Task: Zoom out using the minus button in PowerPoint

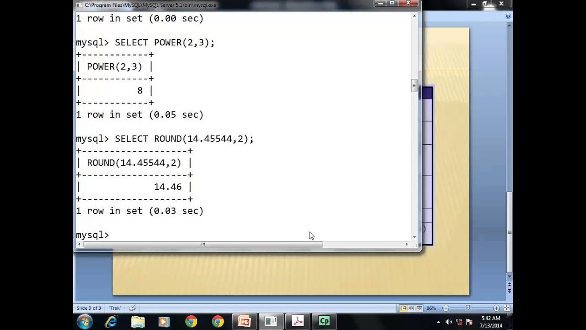Action: 445,308
